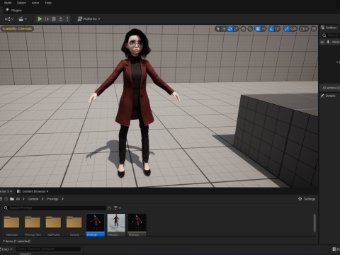The image size is (340, 255).
Task: Click the Outliner search field
Action: [x=331, y=35]
